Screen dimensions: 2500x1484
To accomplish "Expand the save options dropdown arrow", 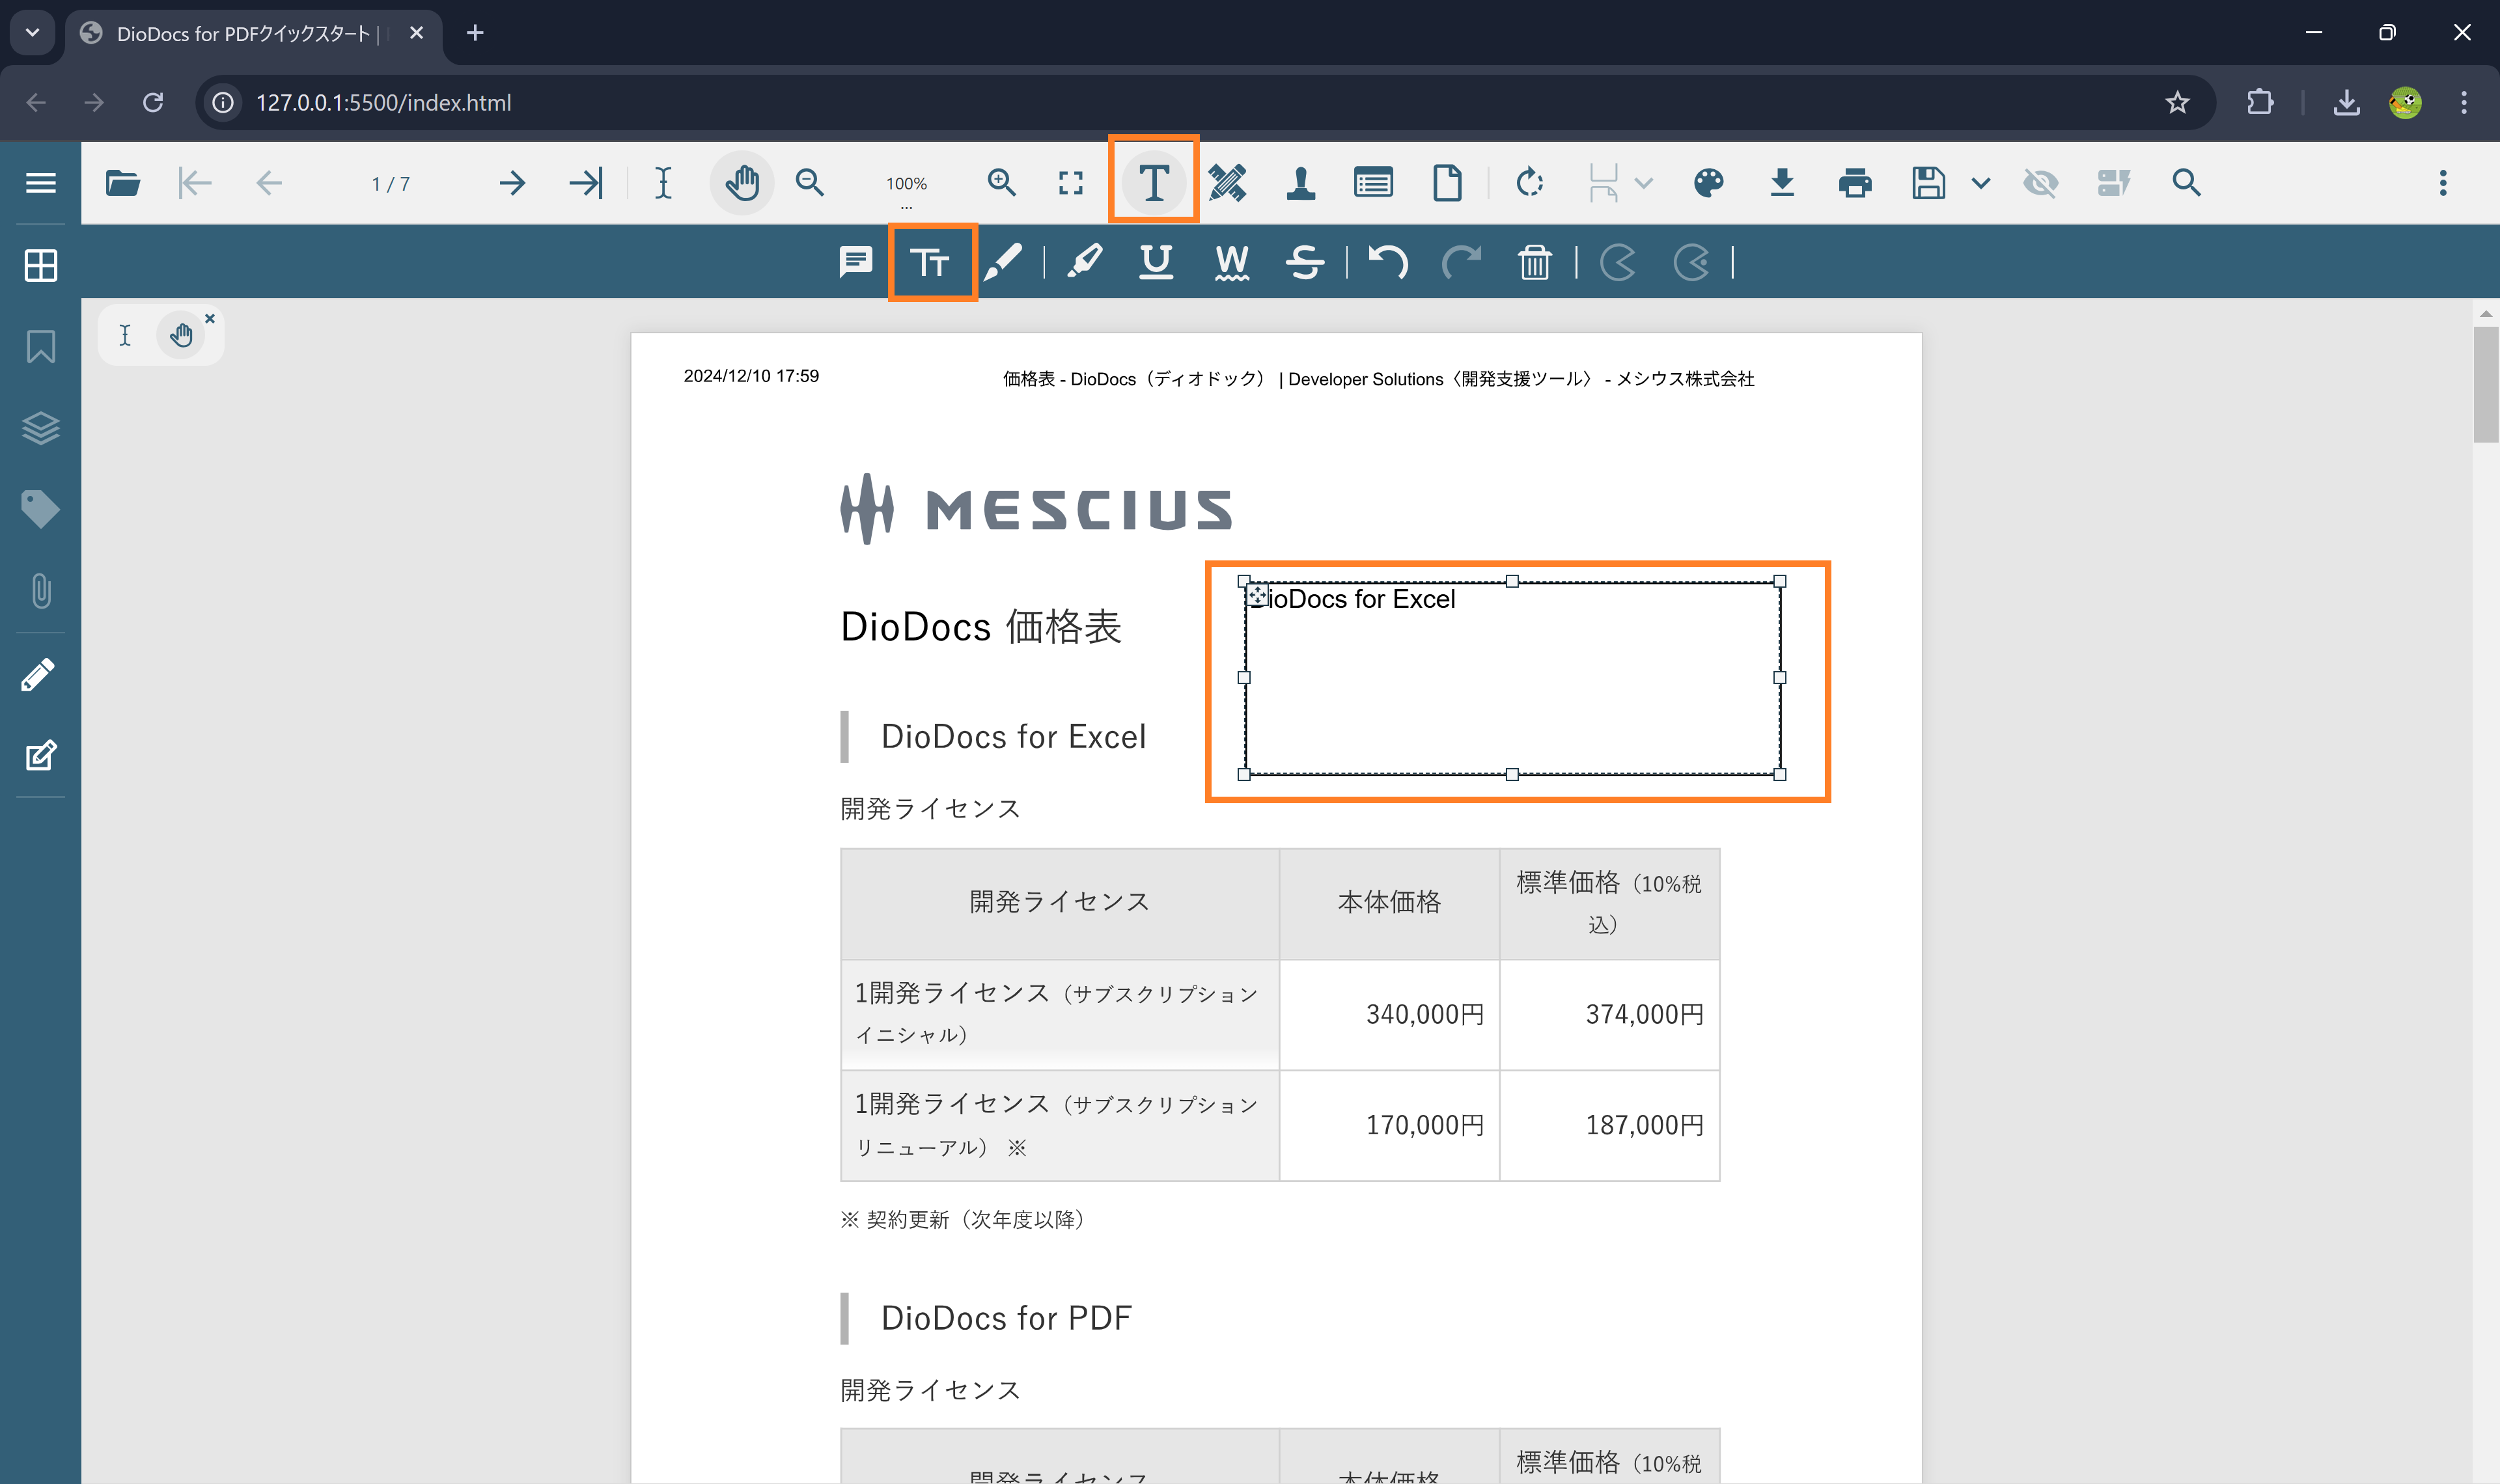I will (1980, 183).
